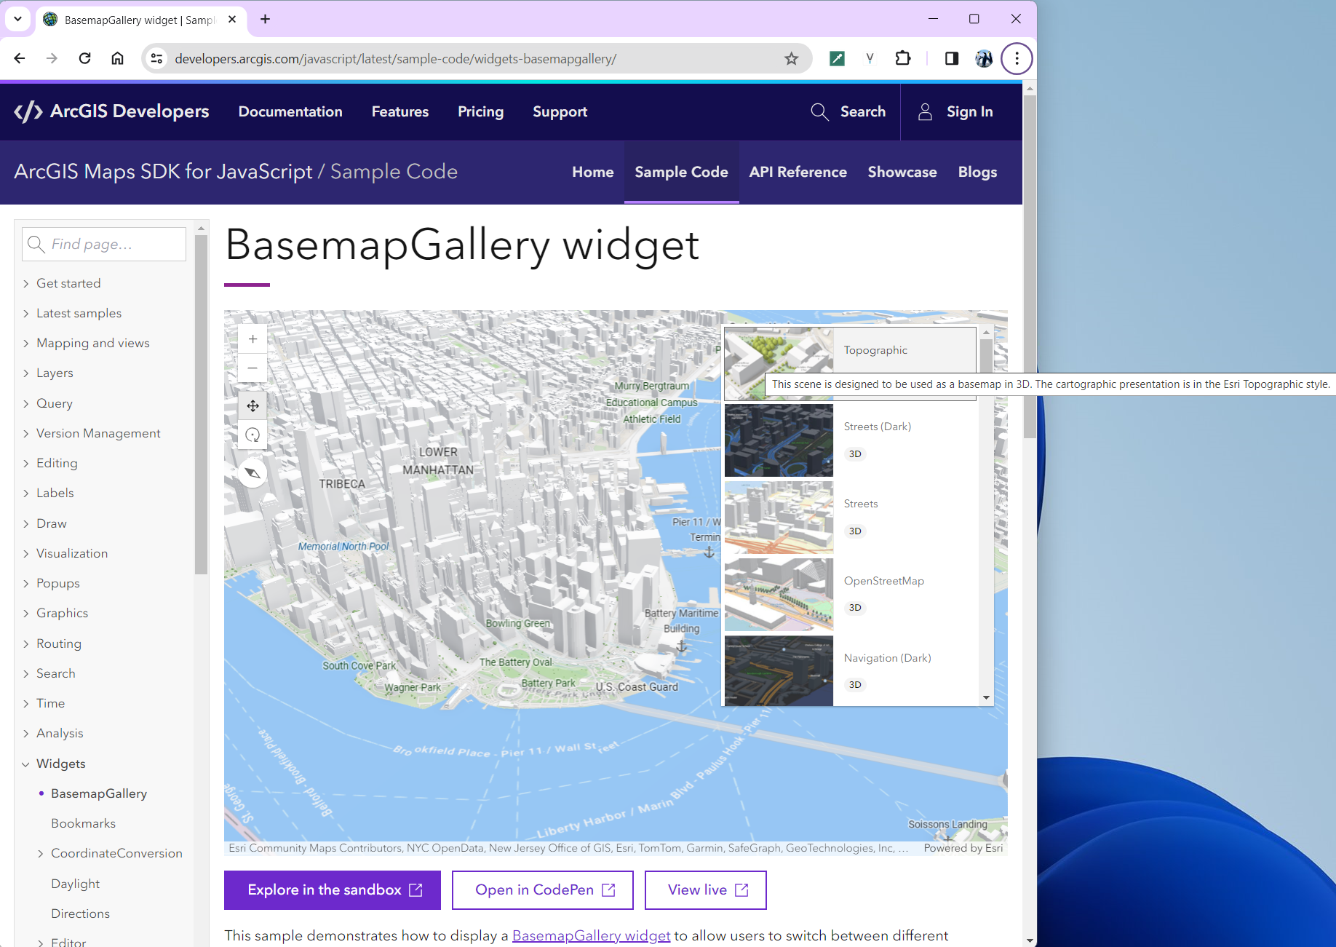Open the sketch tool on the map

pyautogui.click(x=253, y=472)
